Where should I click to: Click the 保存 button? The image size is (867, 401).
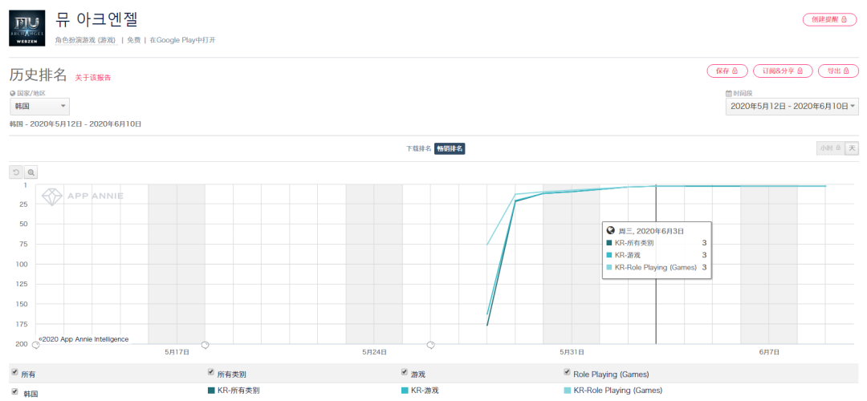coord(727,71)
